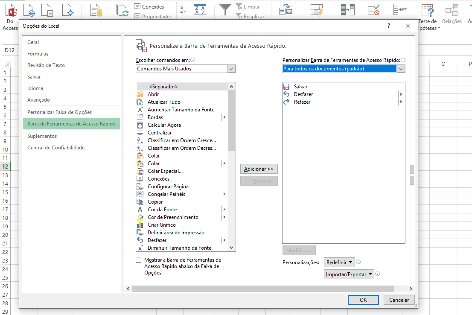Image resolution: width=472 pixels, height=315 pixels.
Task: Click column O header in the worksheet
Action: pyautogui.click(x=443, y=64)
